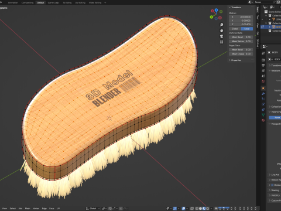Click Median X value field
Screen dimensions: 281x211
(x=241, y=17)
